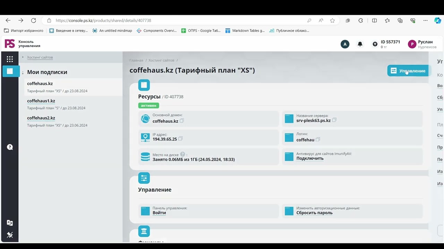
Task: Open help question mark in sidebar
Action: pyautogui.click(x=10, y=147)
